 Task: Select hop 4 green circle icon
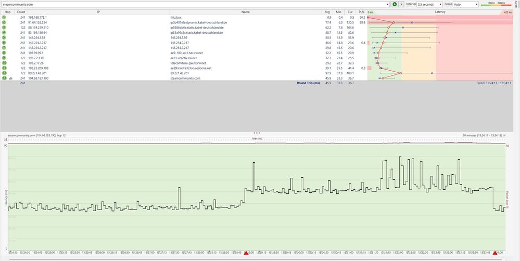[x=4, y=32]
